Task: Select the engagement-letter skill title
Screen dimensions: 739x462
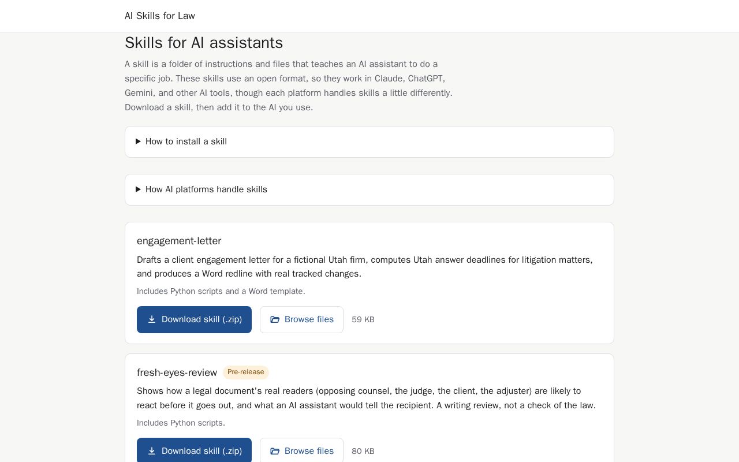Action: tap(179, 241)
